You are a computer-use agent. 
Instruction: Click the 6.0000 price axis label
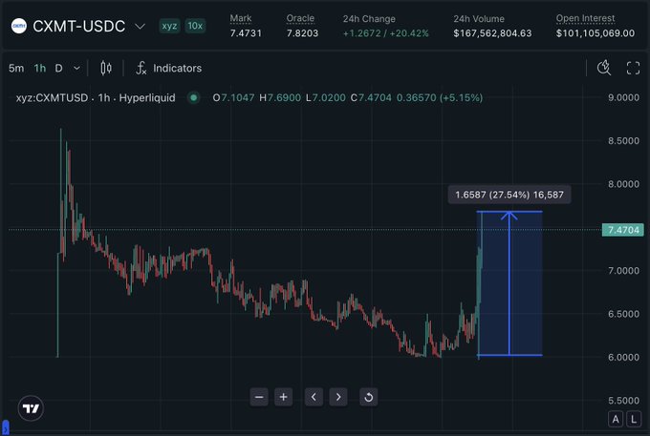623,358
